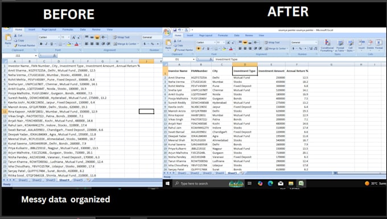Open number format General dropdown in BEFORE window
The width and height of the screenshot is (387, 219).
pyautogui.click(x=152, y=37)
